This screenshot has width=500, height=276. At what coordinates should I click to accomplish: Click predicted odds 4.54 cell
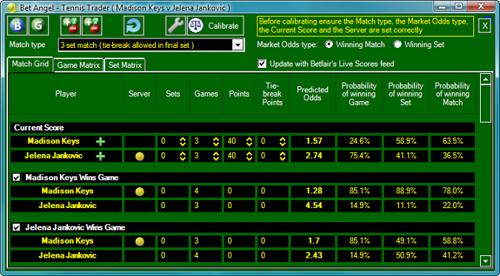[x=312, y=206]
